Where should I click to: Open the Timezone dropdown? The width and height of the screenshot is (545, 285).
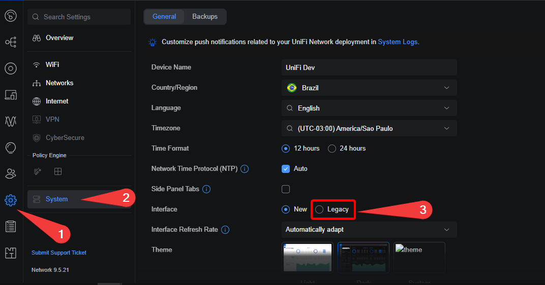pyautogui.click(x=369, y=128)
